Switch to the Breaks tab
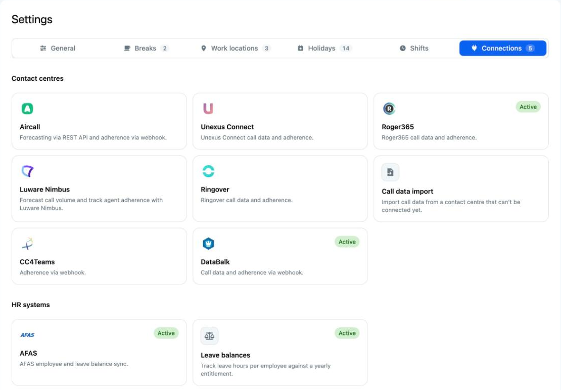The image size is (561, 390). point(146,48)
